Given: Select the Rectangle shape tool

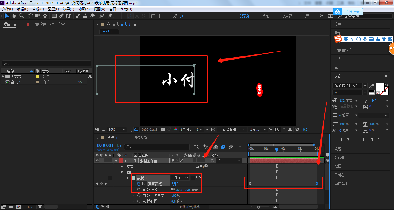Looking at the screenshot, I should tap(54, 16).
